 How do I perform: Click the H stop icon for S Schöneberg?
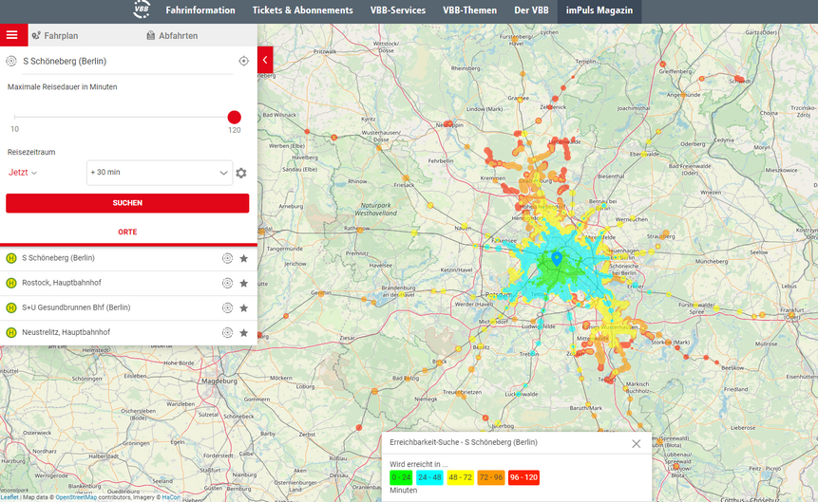pyautogui.click(x=11, y=258)
